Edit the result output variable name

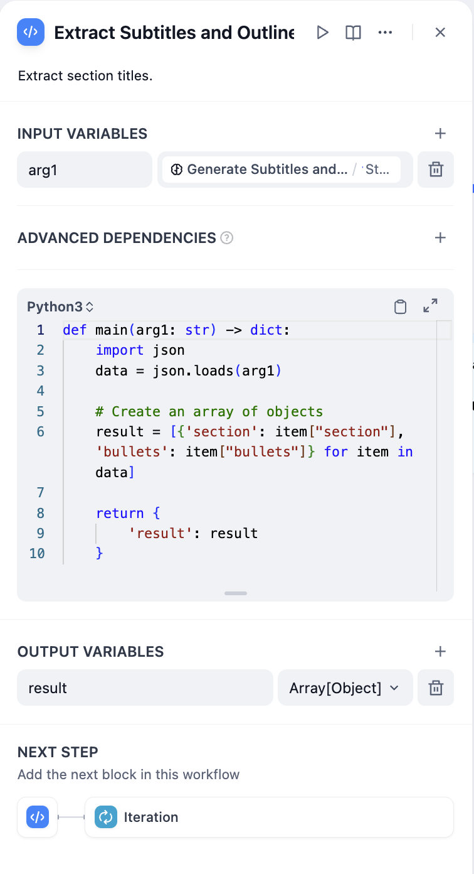pyautogui.click(x=144, y=688)
